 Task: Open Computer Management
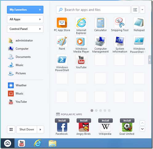click(x=100, y=41)
